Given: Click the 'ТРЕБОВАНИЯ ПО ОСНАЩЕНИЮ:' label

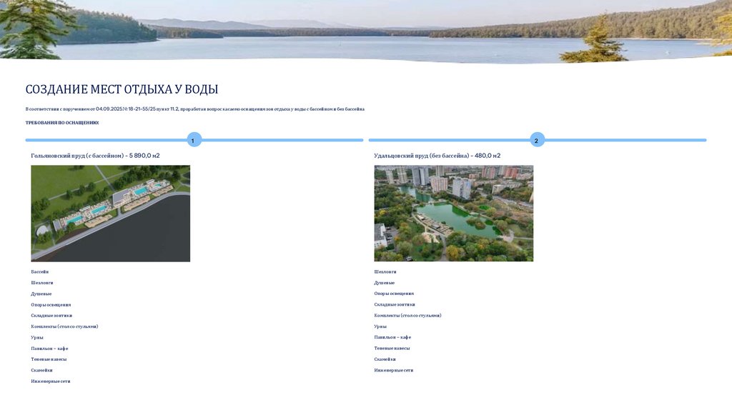Looking at the screenshot, I should tap(62, 123).
